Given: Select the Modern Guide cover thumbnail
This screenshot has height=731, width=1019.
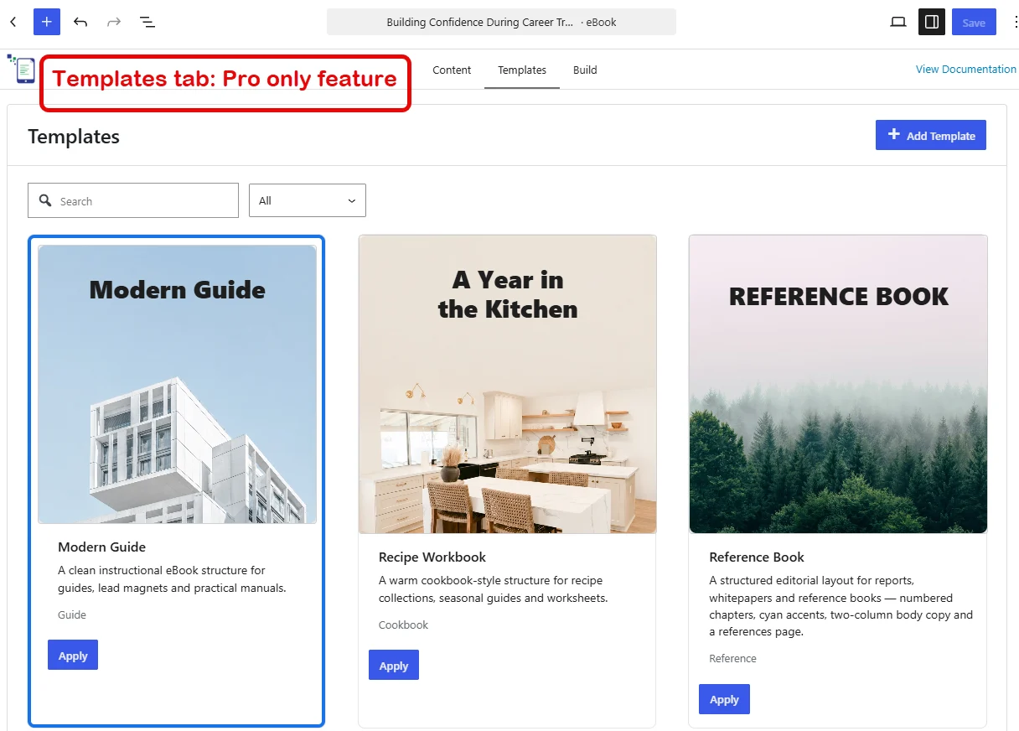Looking at the screenshot, I should (177, 384).
